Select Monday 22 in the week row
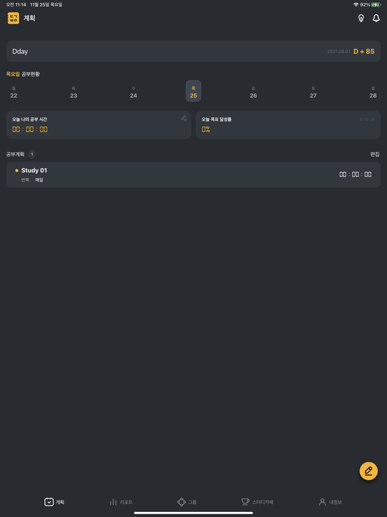This screenshot has height=517, width=387. pyautogui.click(x=14, y=92)
